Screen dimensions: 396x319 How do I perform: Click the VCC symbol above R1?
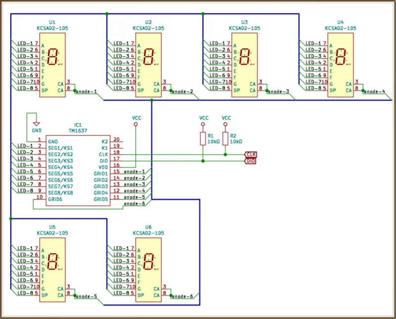(x=203, y=121)
